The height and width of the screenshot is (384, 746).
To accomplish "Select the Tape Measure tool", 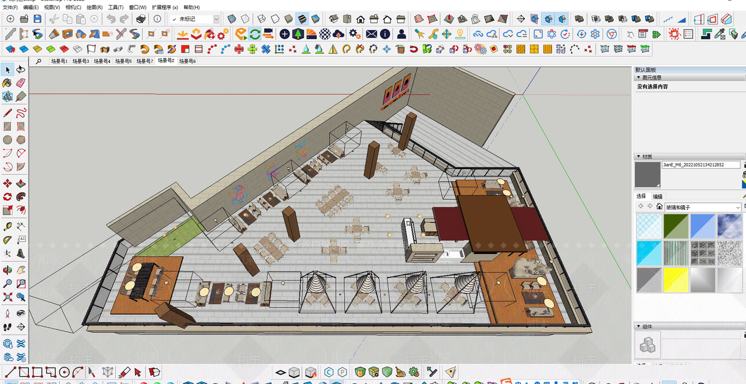I will click(x=7, y=227).
